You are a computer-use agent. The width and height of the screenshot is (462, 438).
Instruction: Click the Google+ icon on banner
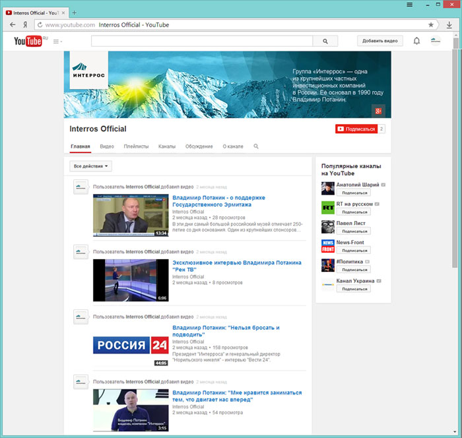[378, 111]
